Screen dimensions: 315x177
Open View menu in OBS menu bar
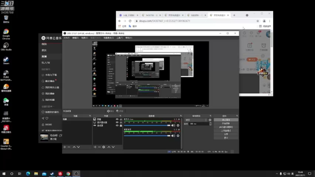click(x=85, y=38)
